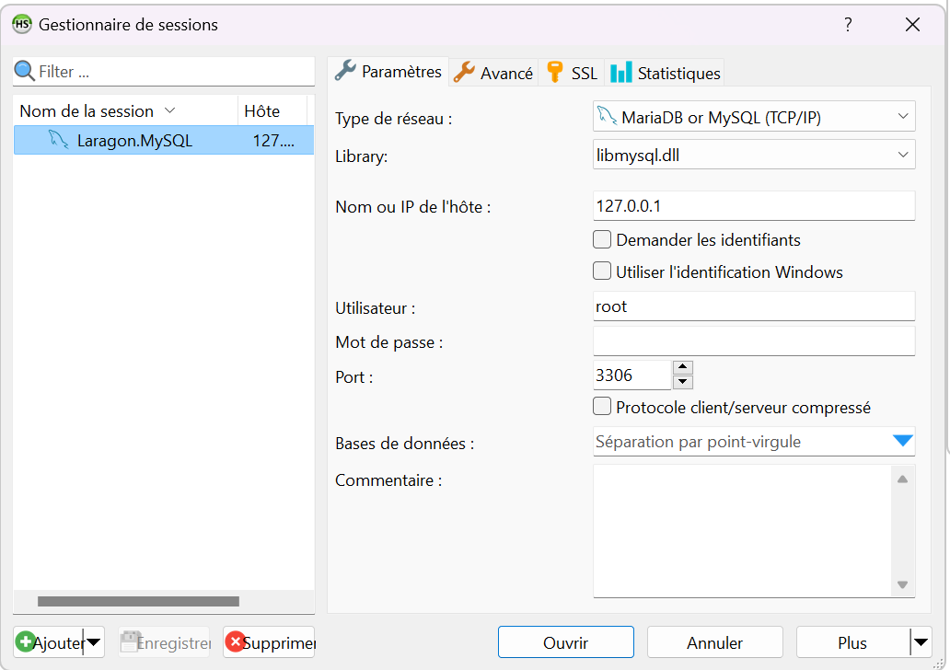950x670 pixels.
Task: Open the SSL tab key icon
Action: tap(554, 72)
